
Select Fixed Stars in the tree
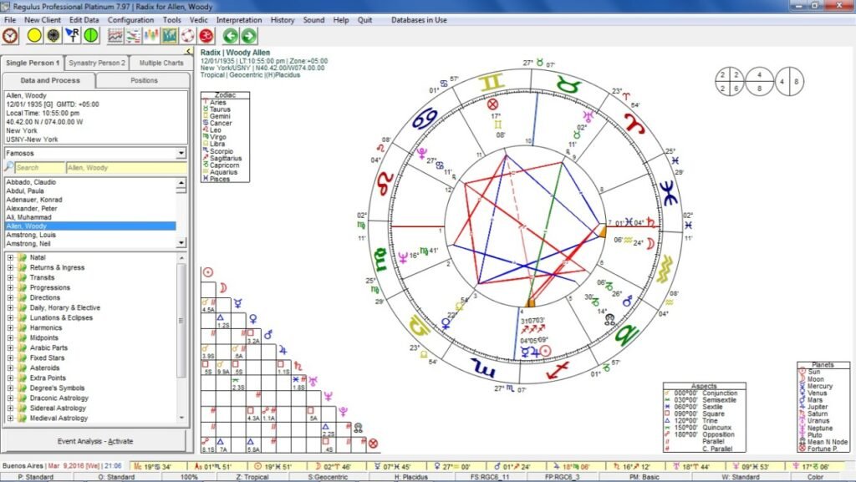(x=47, y=358)
